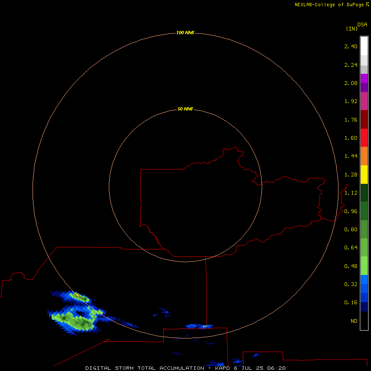Screen dimensions: 371x371
Task: Click the 1.92 legend value
Action: 351,101
